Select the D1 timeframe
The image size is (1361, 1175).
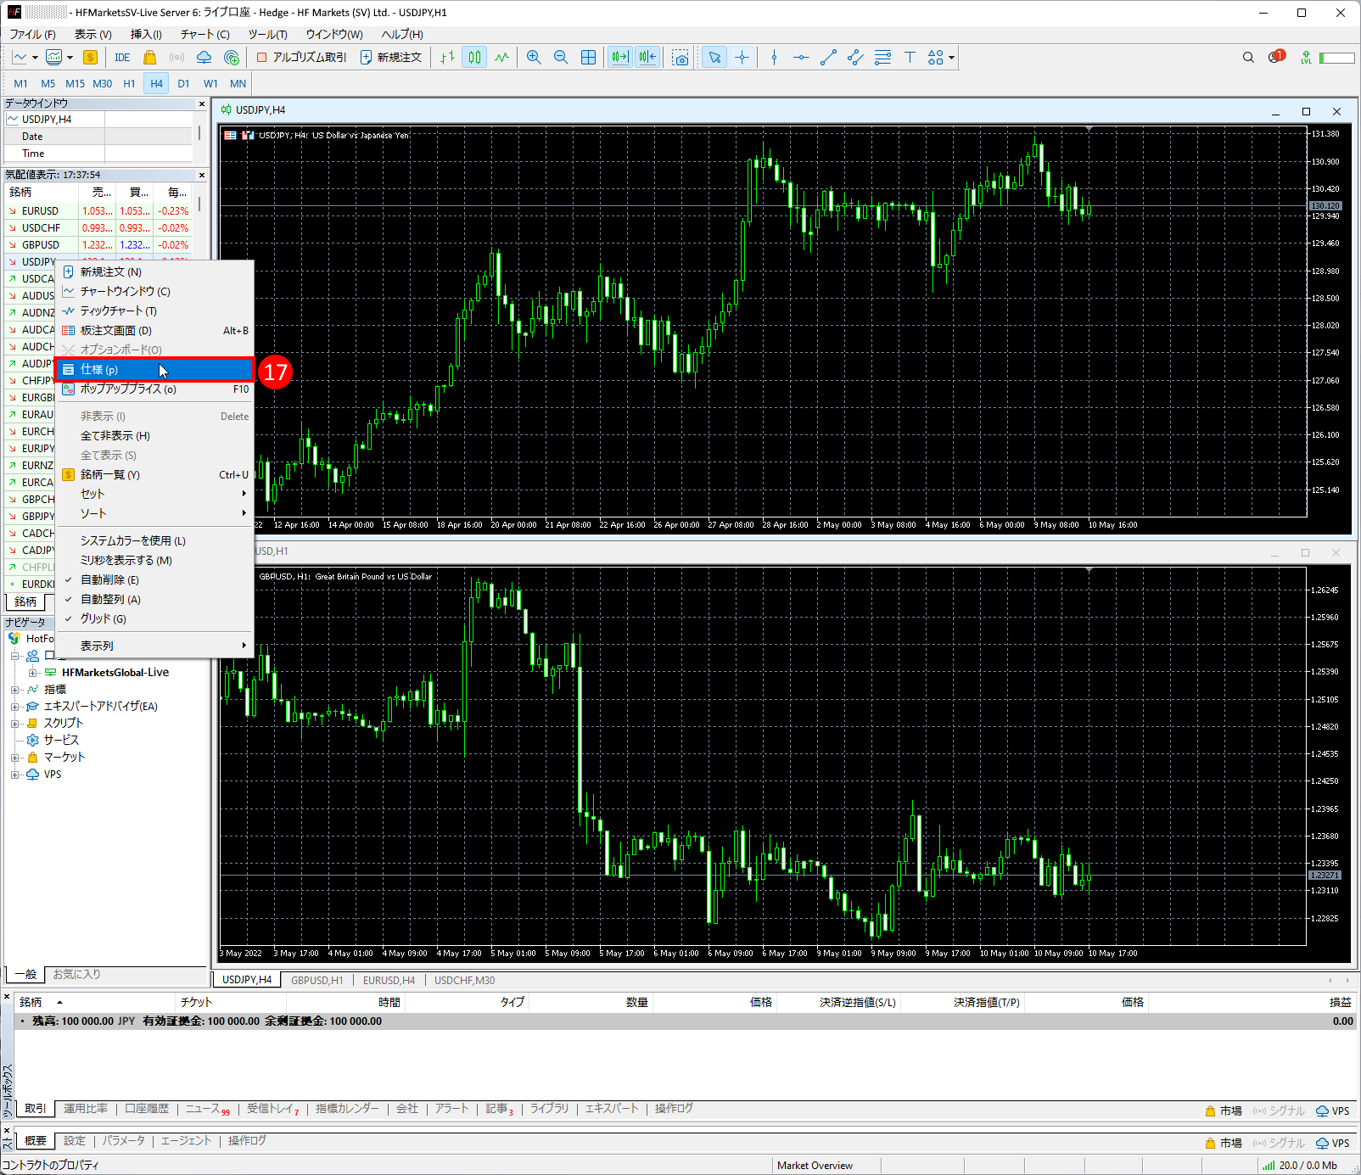coord(183,83)
